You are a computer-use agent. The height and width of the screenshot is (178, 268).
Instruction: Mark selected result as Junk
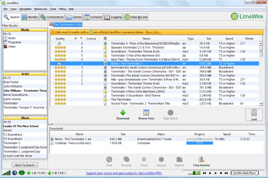coord(254,115)
